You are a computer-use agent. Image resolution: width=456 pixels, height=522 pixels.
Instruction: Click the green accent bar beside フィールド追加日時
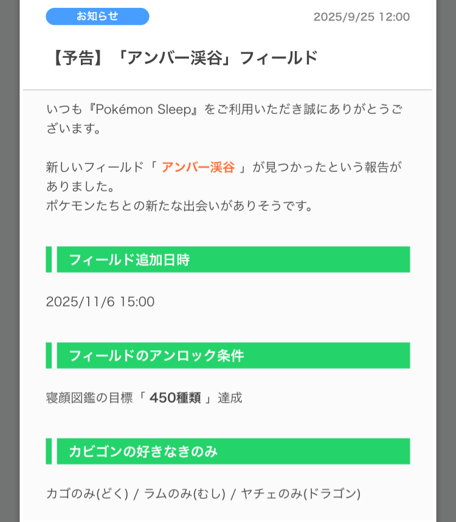tap(49, 259)
